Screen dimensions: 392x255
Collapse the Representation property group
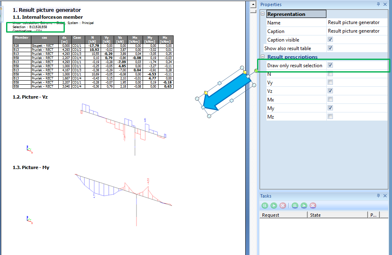(x=263, y=14)
